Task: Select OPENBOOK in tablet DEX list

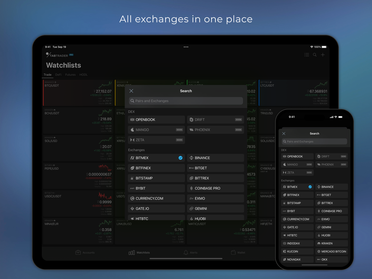Action: point(156,119)
